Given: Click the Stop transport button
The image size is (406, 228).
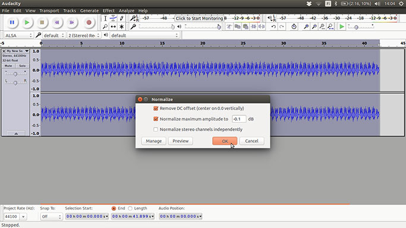Looking at the screenshot, I should coord(42,23).
